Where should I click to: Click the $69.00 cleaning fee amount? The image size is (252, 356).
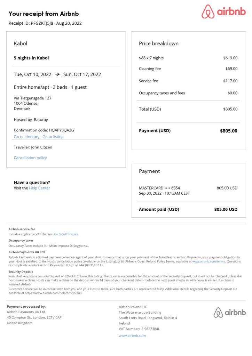pyautogui.click(x=231, y=69)
